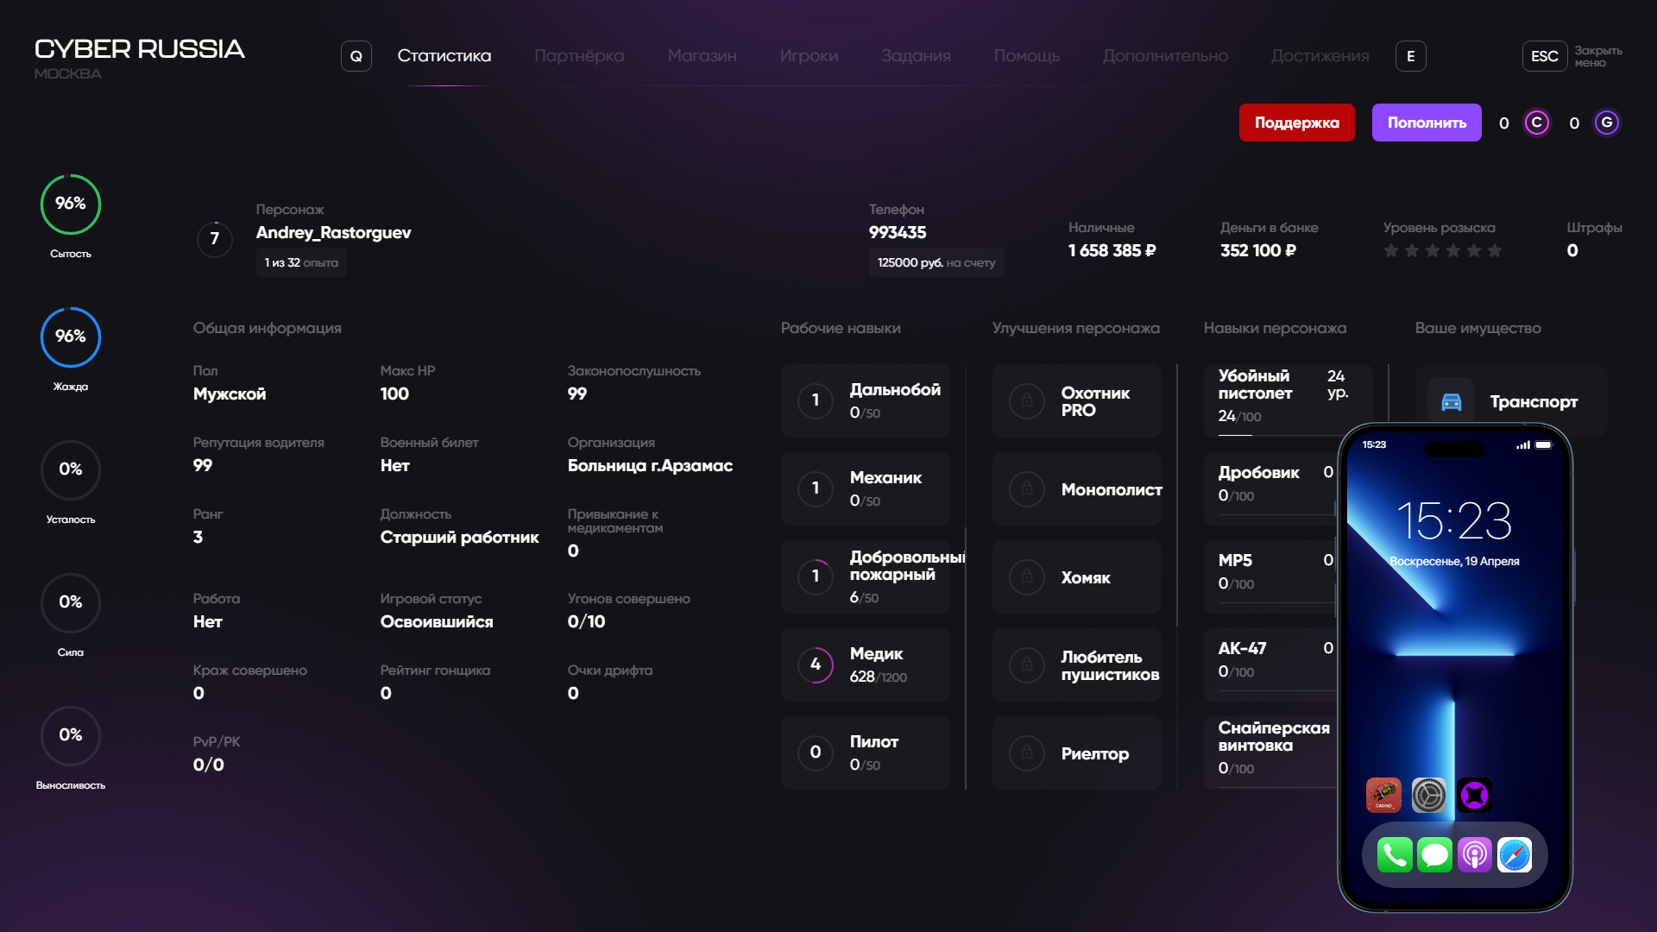
Task: Open the Casino app on the phone
Action: [1383, 795]
